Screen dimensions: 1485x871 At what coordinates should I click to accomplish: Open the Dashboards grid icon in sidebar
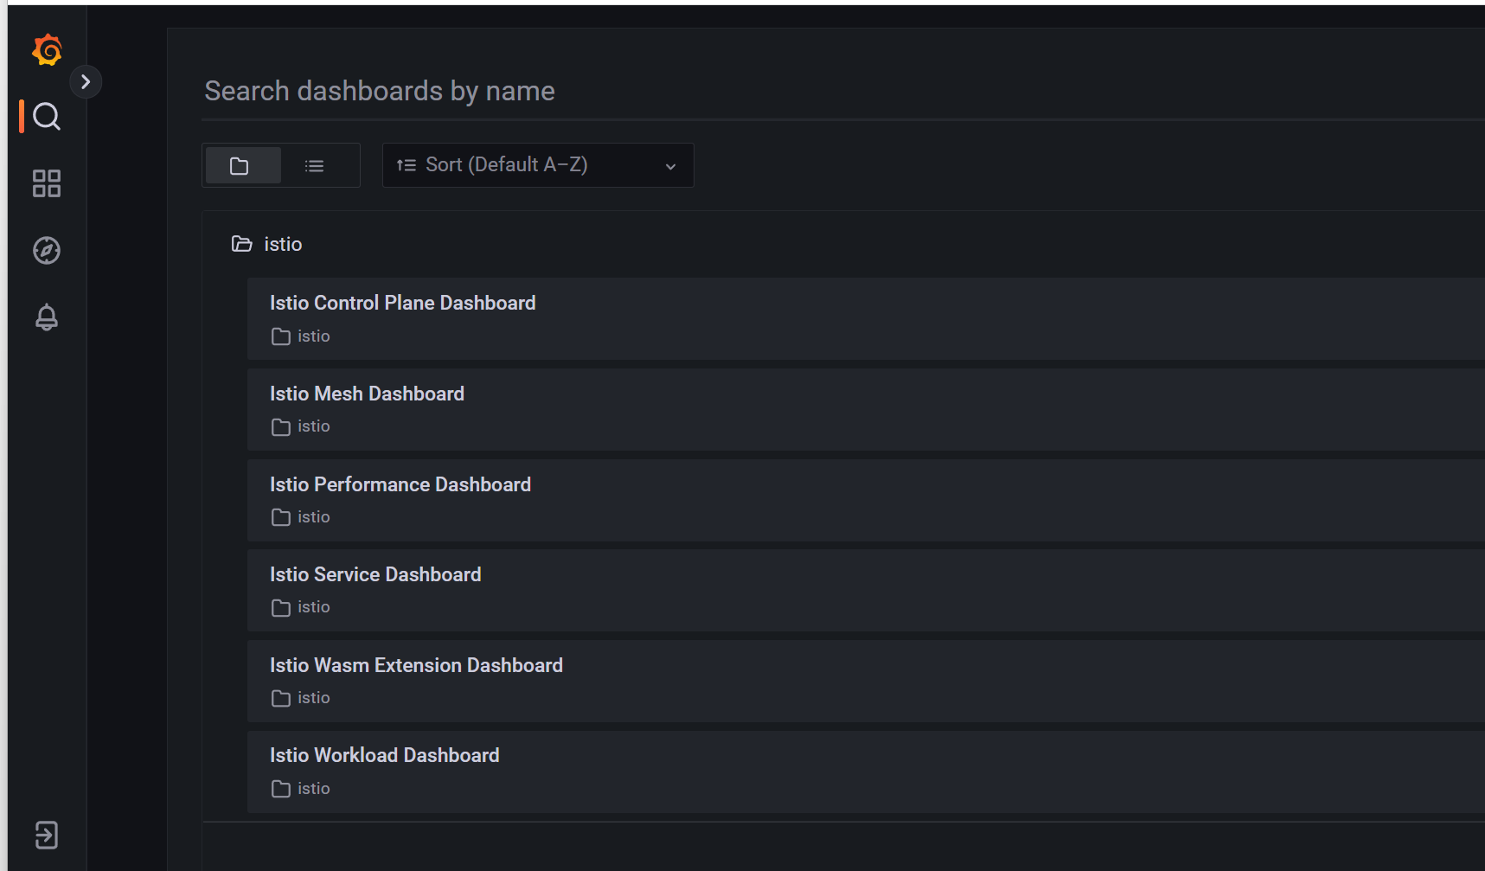point(47,183)
